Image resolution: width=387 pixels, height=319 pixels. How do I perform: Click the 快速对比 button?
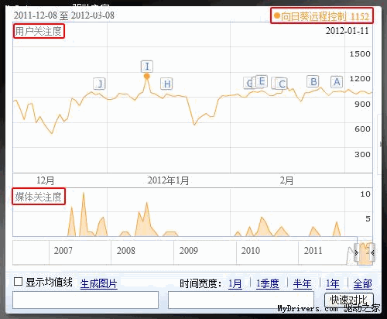click(x=349, y=300)
